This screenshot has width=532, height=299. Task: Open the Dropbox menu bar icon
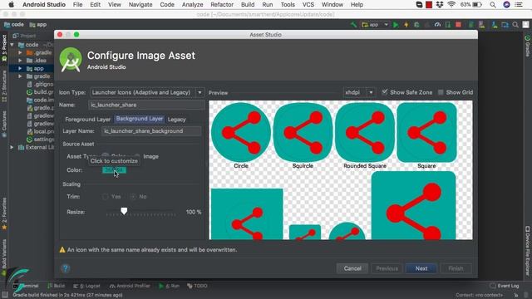440,4
